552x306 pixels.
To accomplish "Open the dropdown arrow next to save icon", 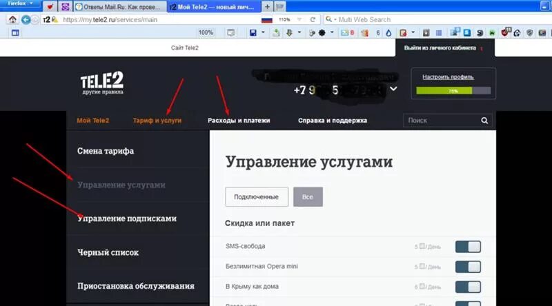I will [x=263, y=32].
